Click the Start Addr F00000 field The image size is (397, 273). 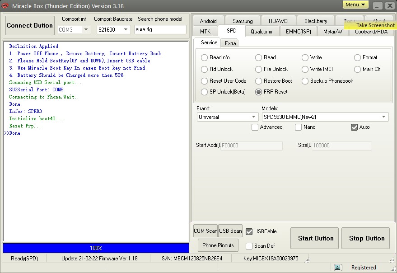point(252,146)
